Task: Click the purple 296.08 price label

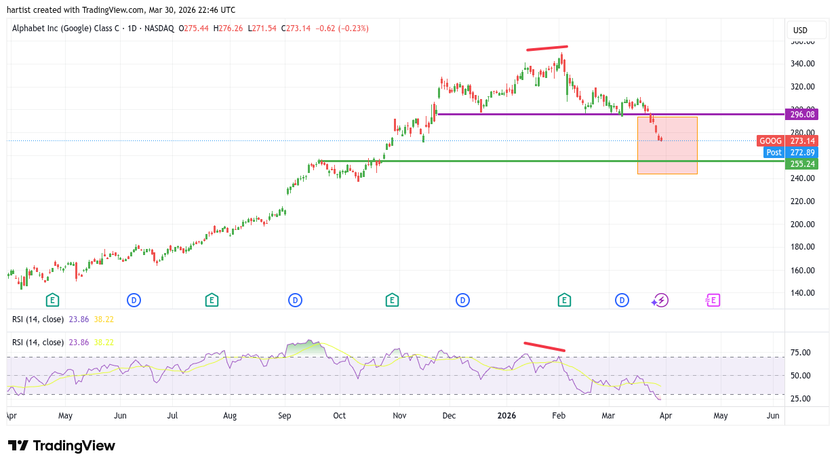Action: click(801, 114)
